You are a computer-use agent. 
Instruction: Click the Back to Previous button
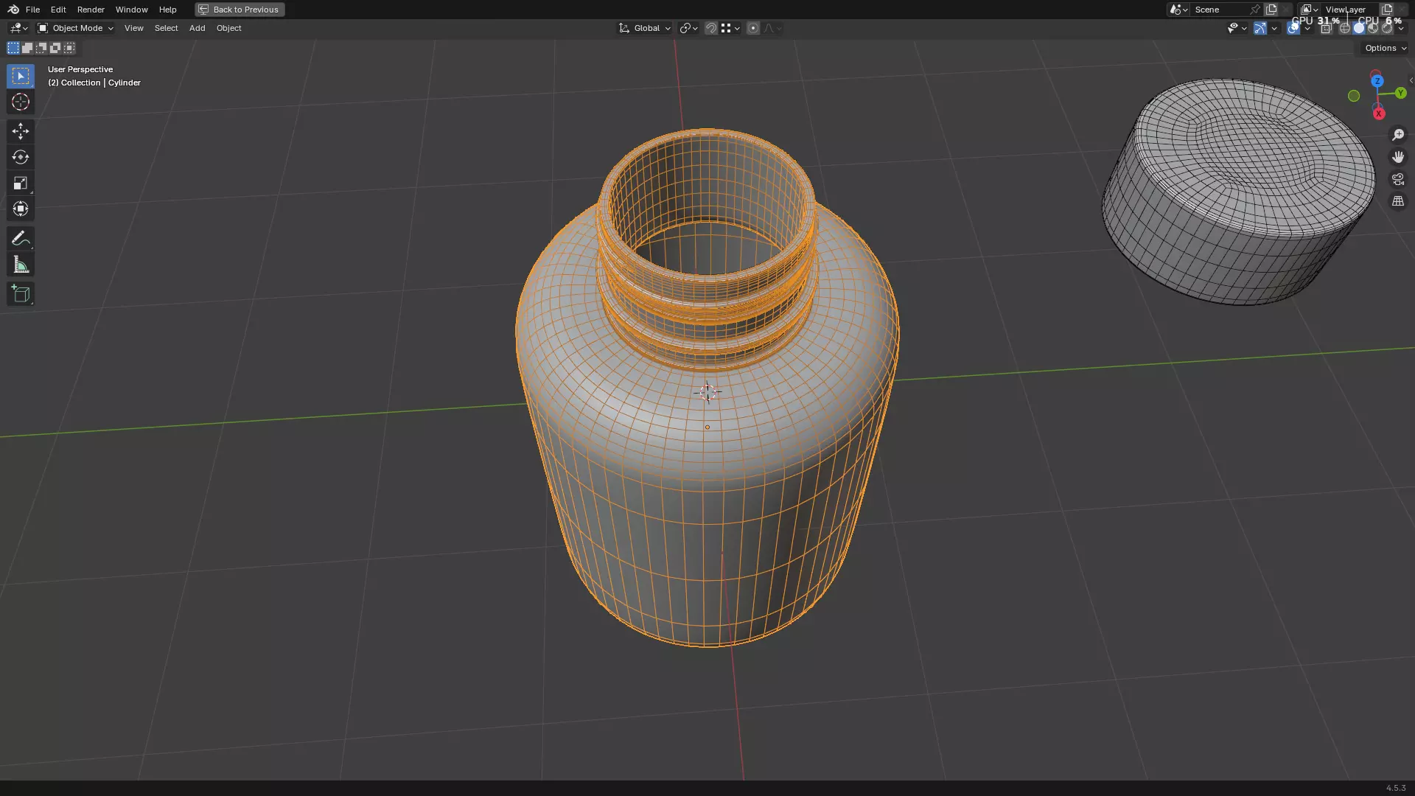(x=240, y=10)
